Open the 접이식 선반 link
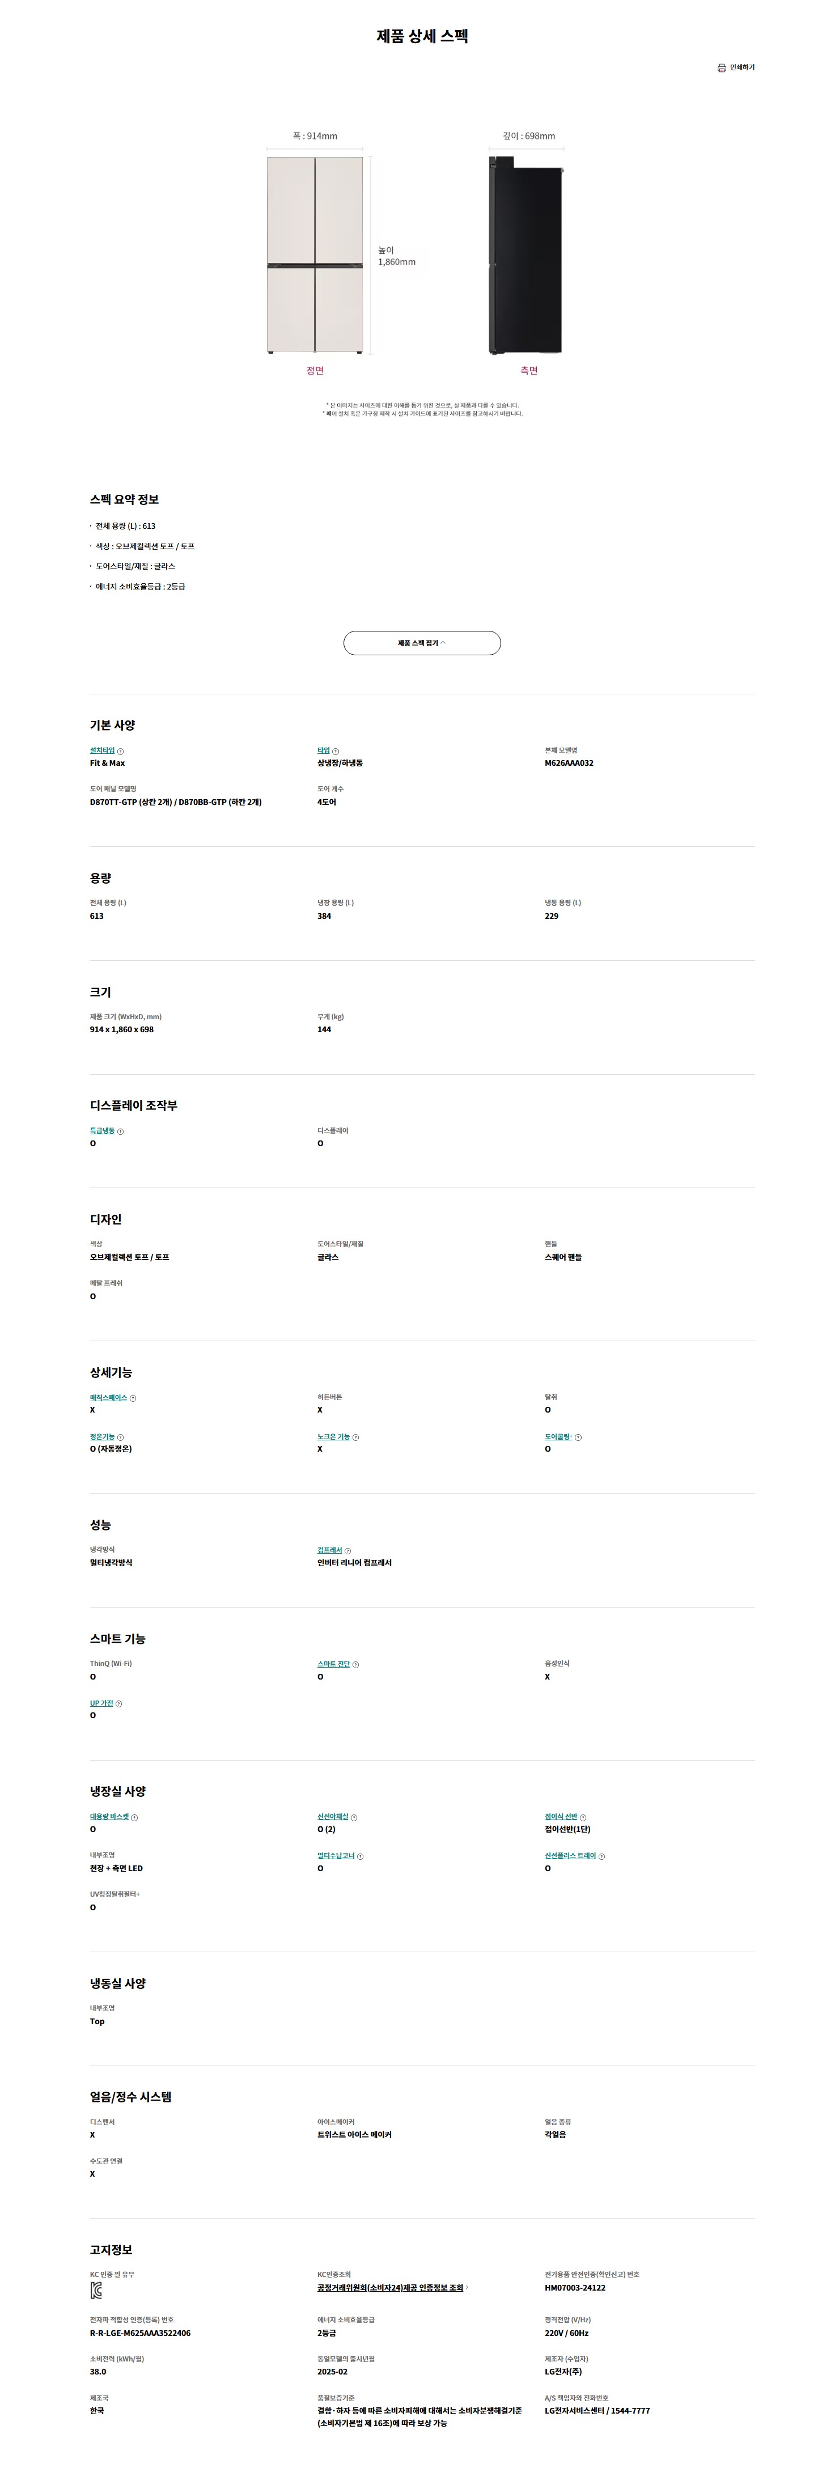 pyautogui.click(x=561, y=1817)
